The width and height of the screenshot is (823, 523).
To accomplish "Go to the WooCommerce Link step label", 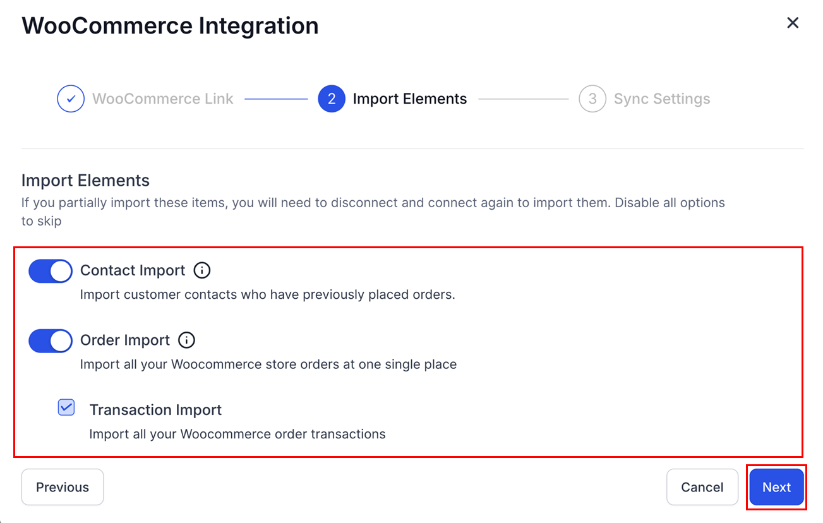I will tap(162, 99).
